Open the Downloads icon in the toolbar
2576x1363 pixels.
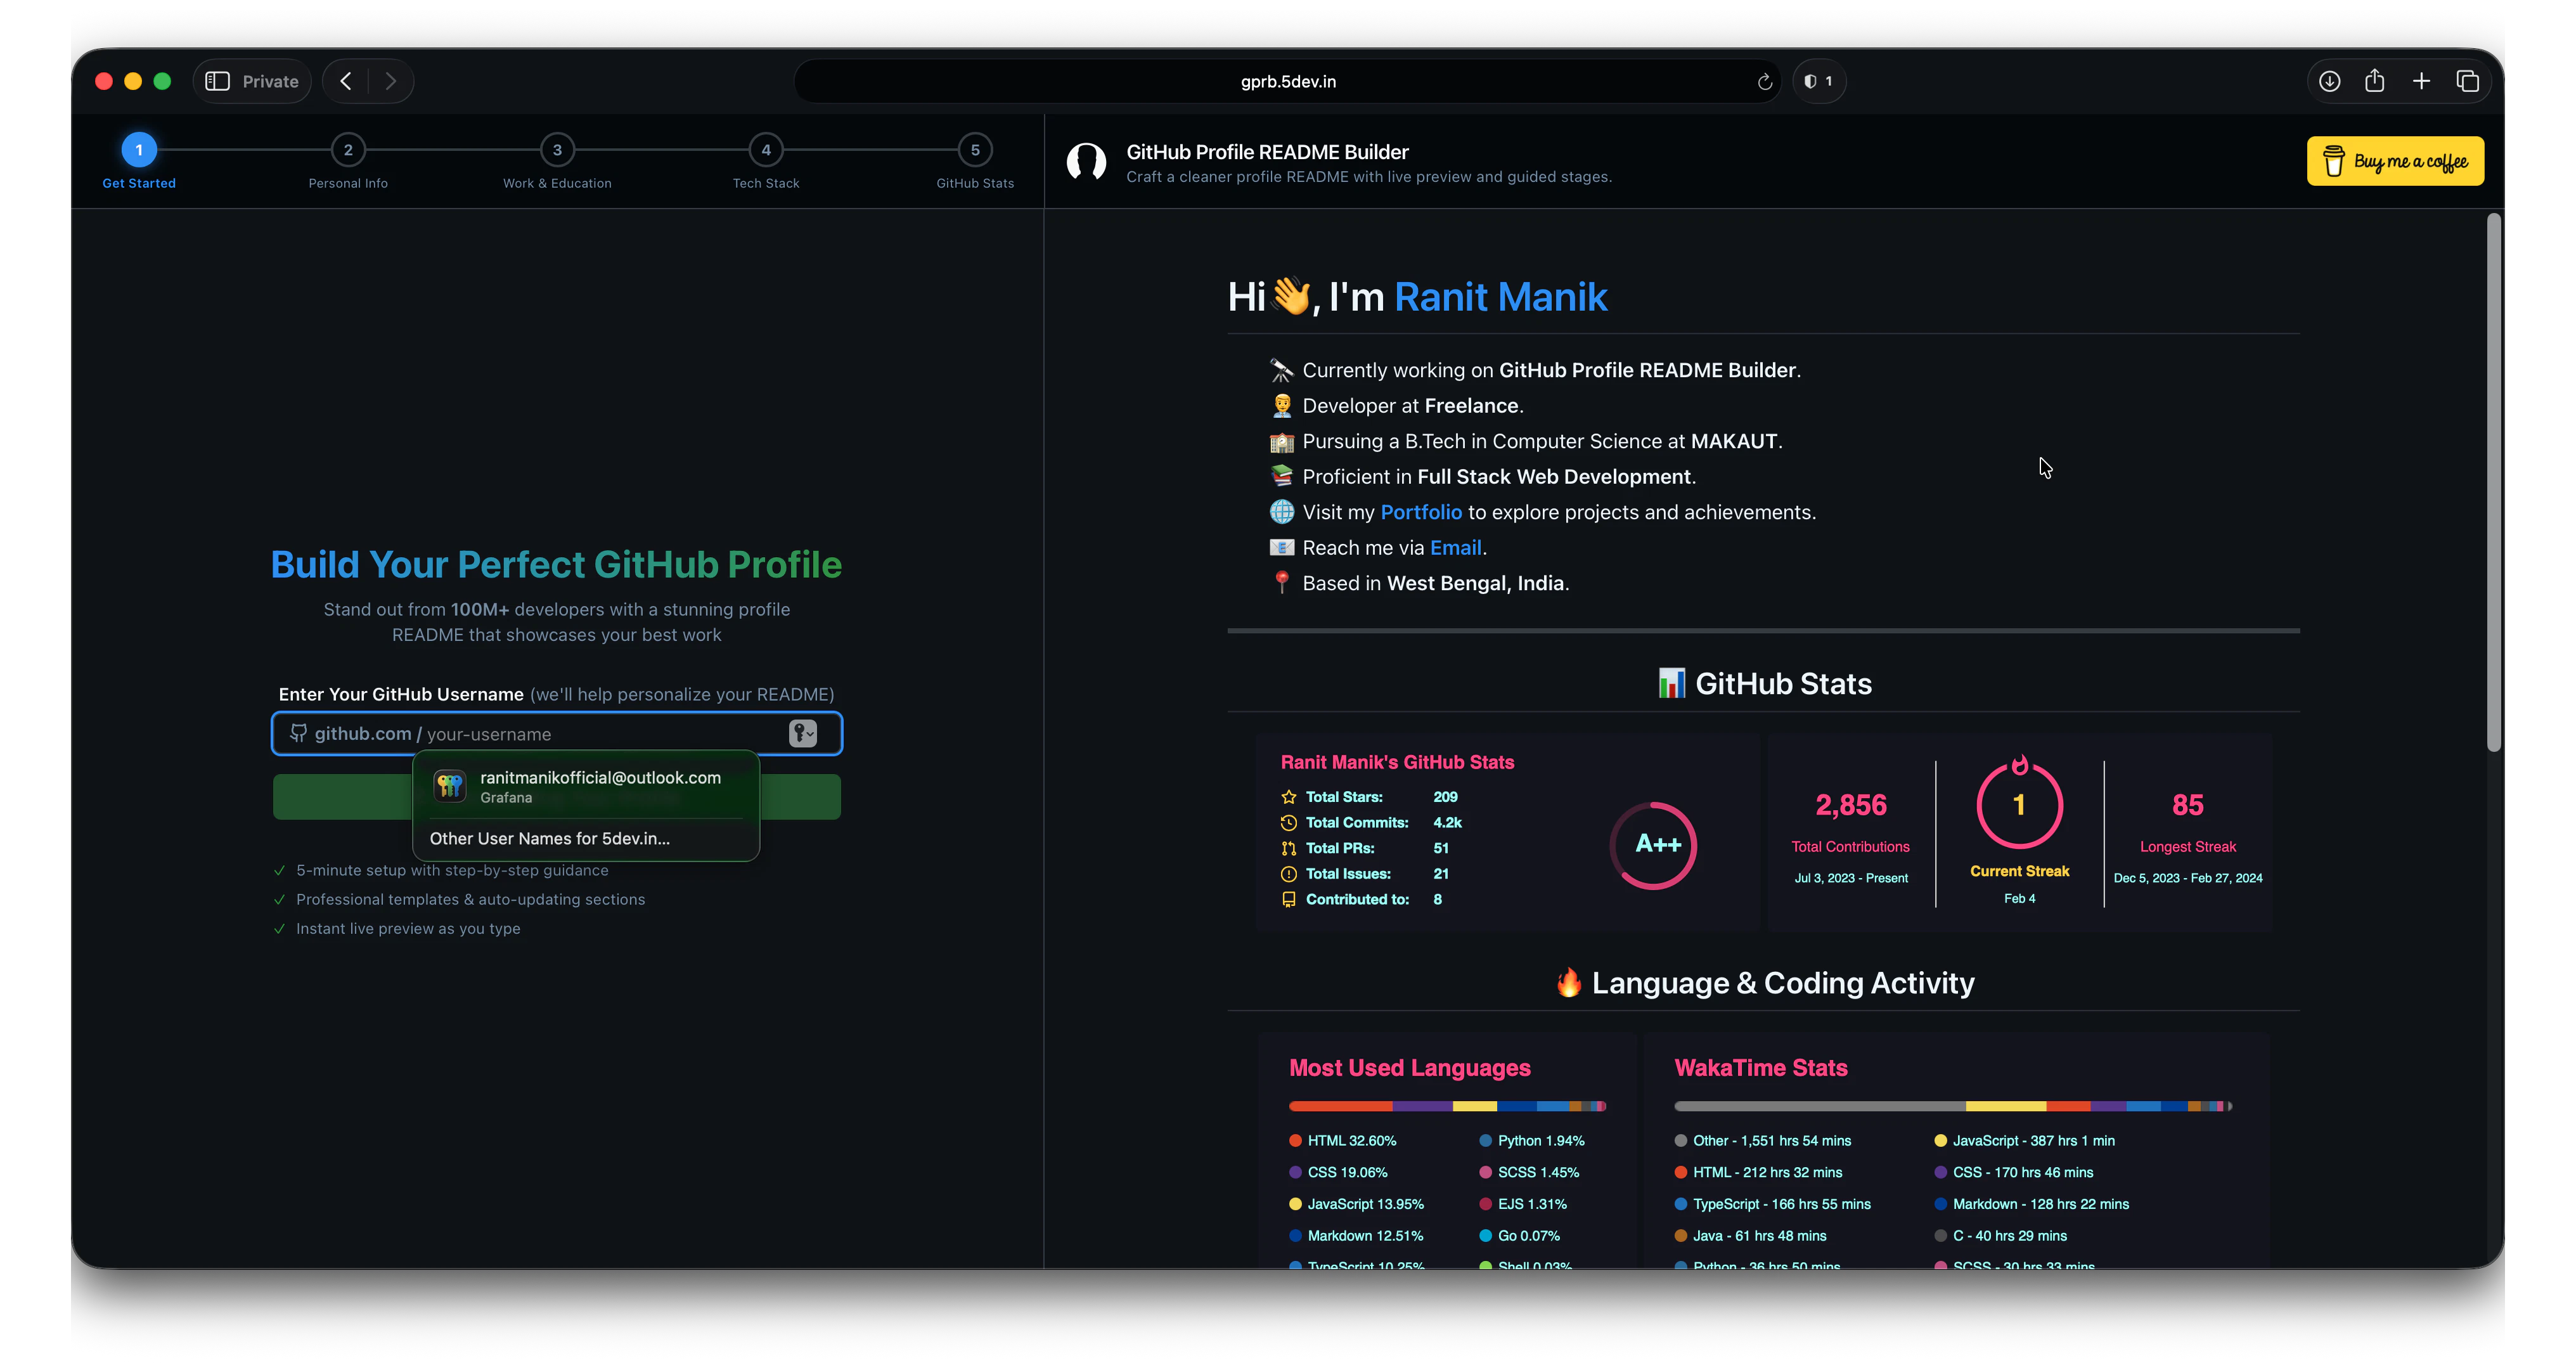pos(2329,81)
